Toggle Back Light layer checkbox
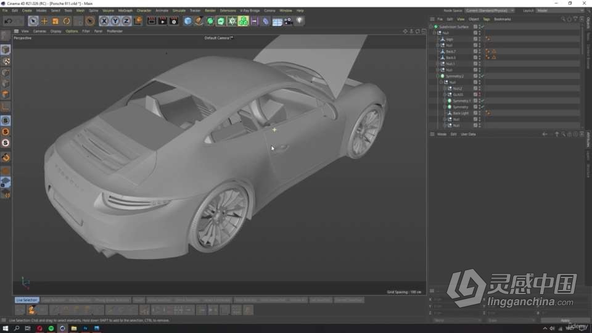Image resolution: width=592 pixels, height=333 pixels. pyautogui.click(x=475, y=113)
